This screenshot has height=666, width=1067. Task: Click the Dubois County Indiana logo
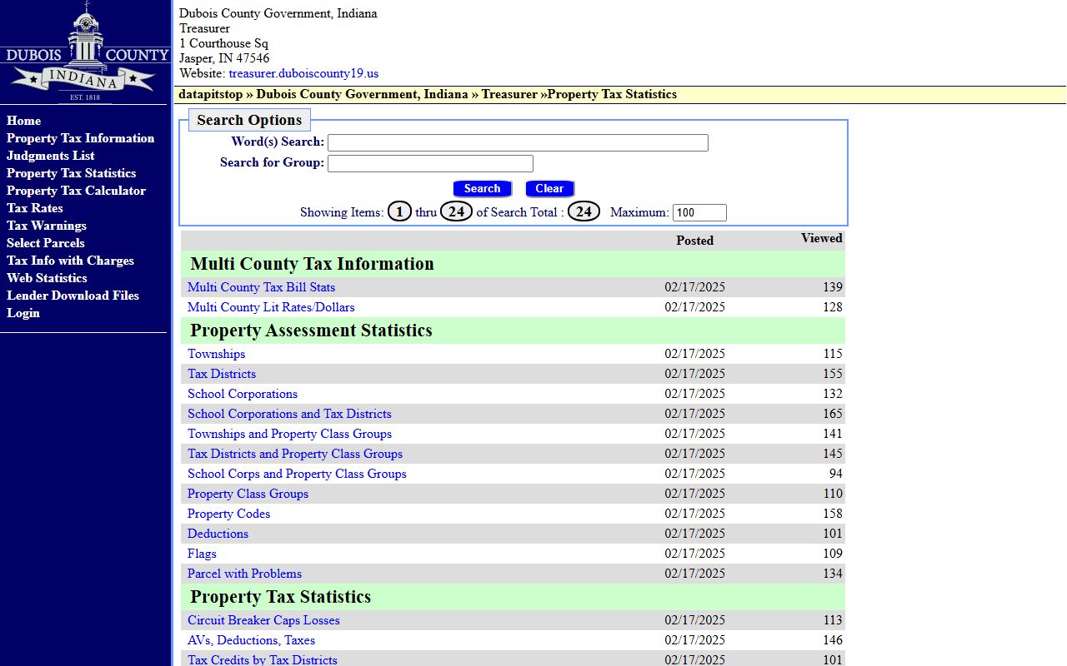(x=86, y=52)
